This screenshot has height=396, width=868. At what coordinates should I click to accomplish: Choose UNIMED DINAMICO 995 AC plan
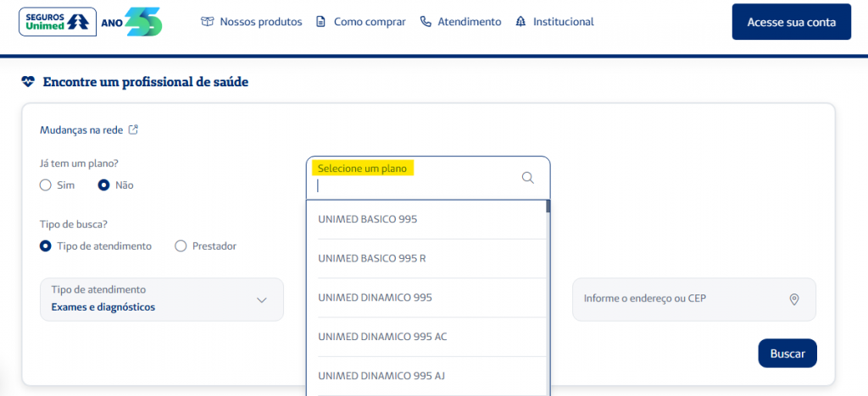point(381,337)
